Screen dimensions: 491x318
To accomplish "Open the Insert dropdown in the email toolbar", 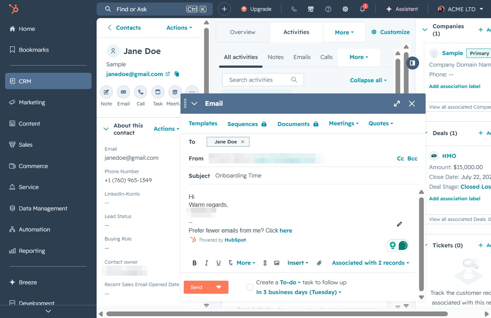I will 298,263.
